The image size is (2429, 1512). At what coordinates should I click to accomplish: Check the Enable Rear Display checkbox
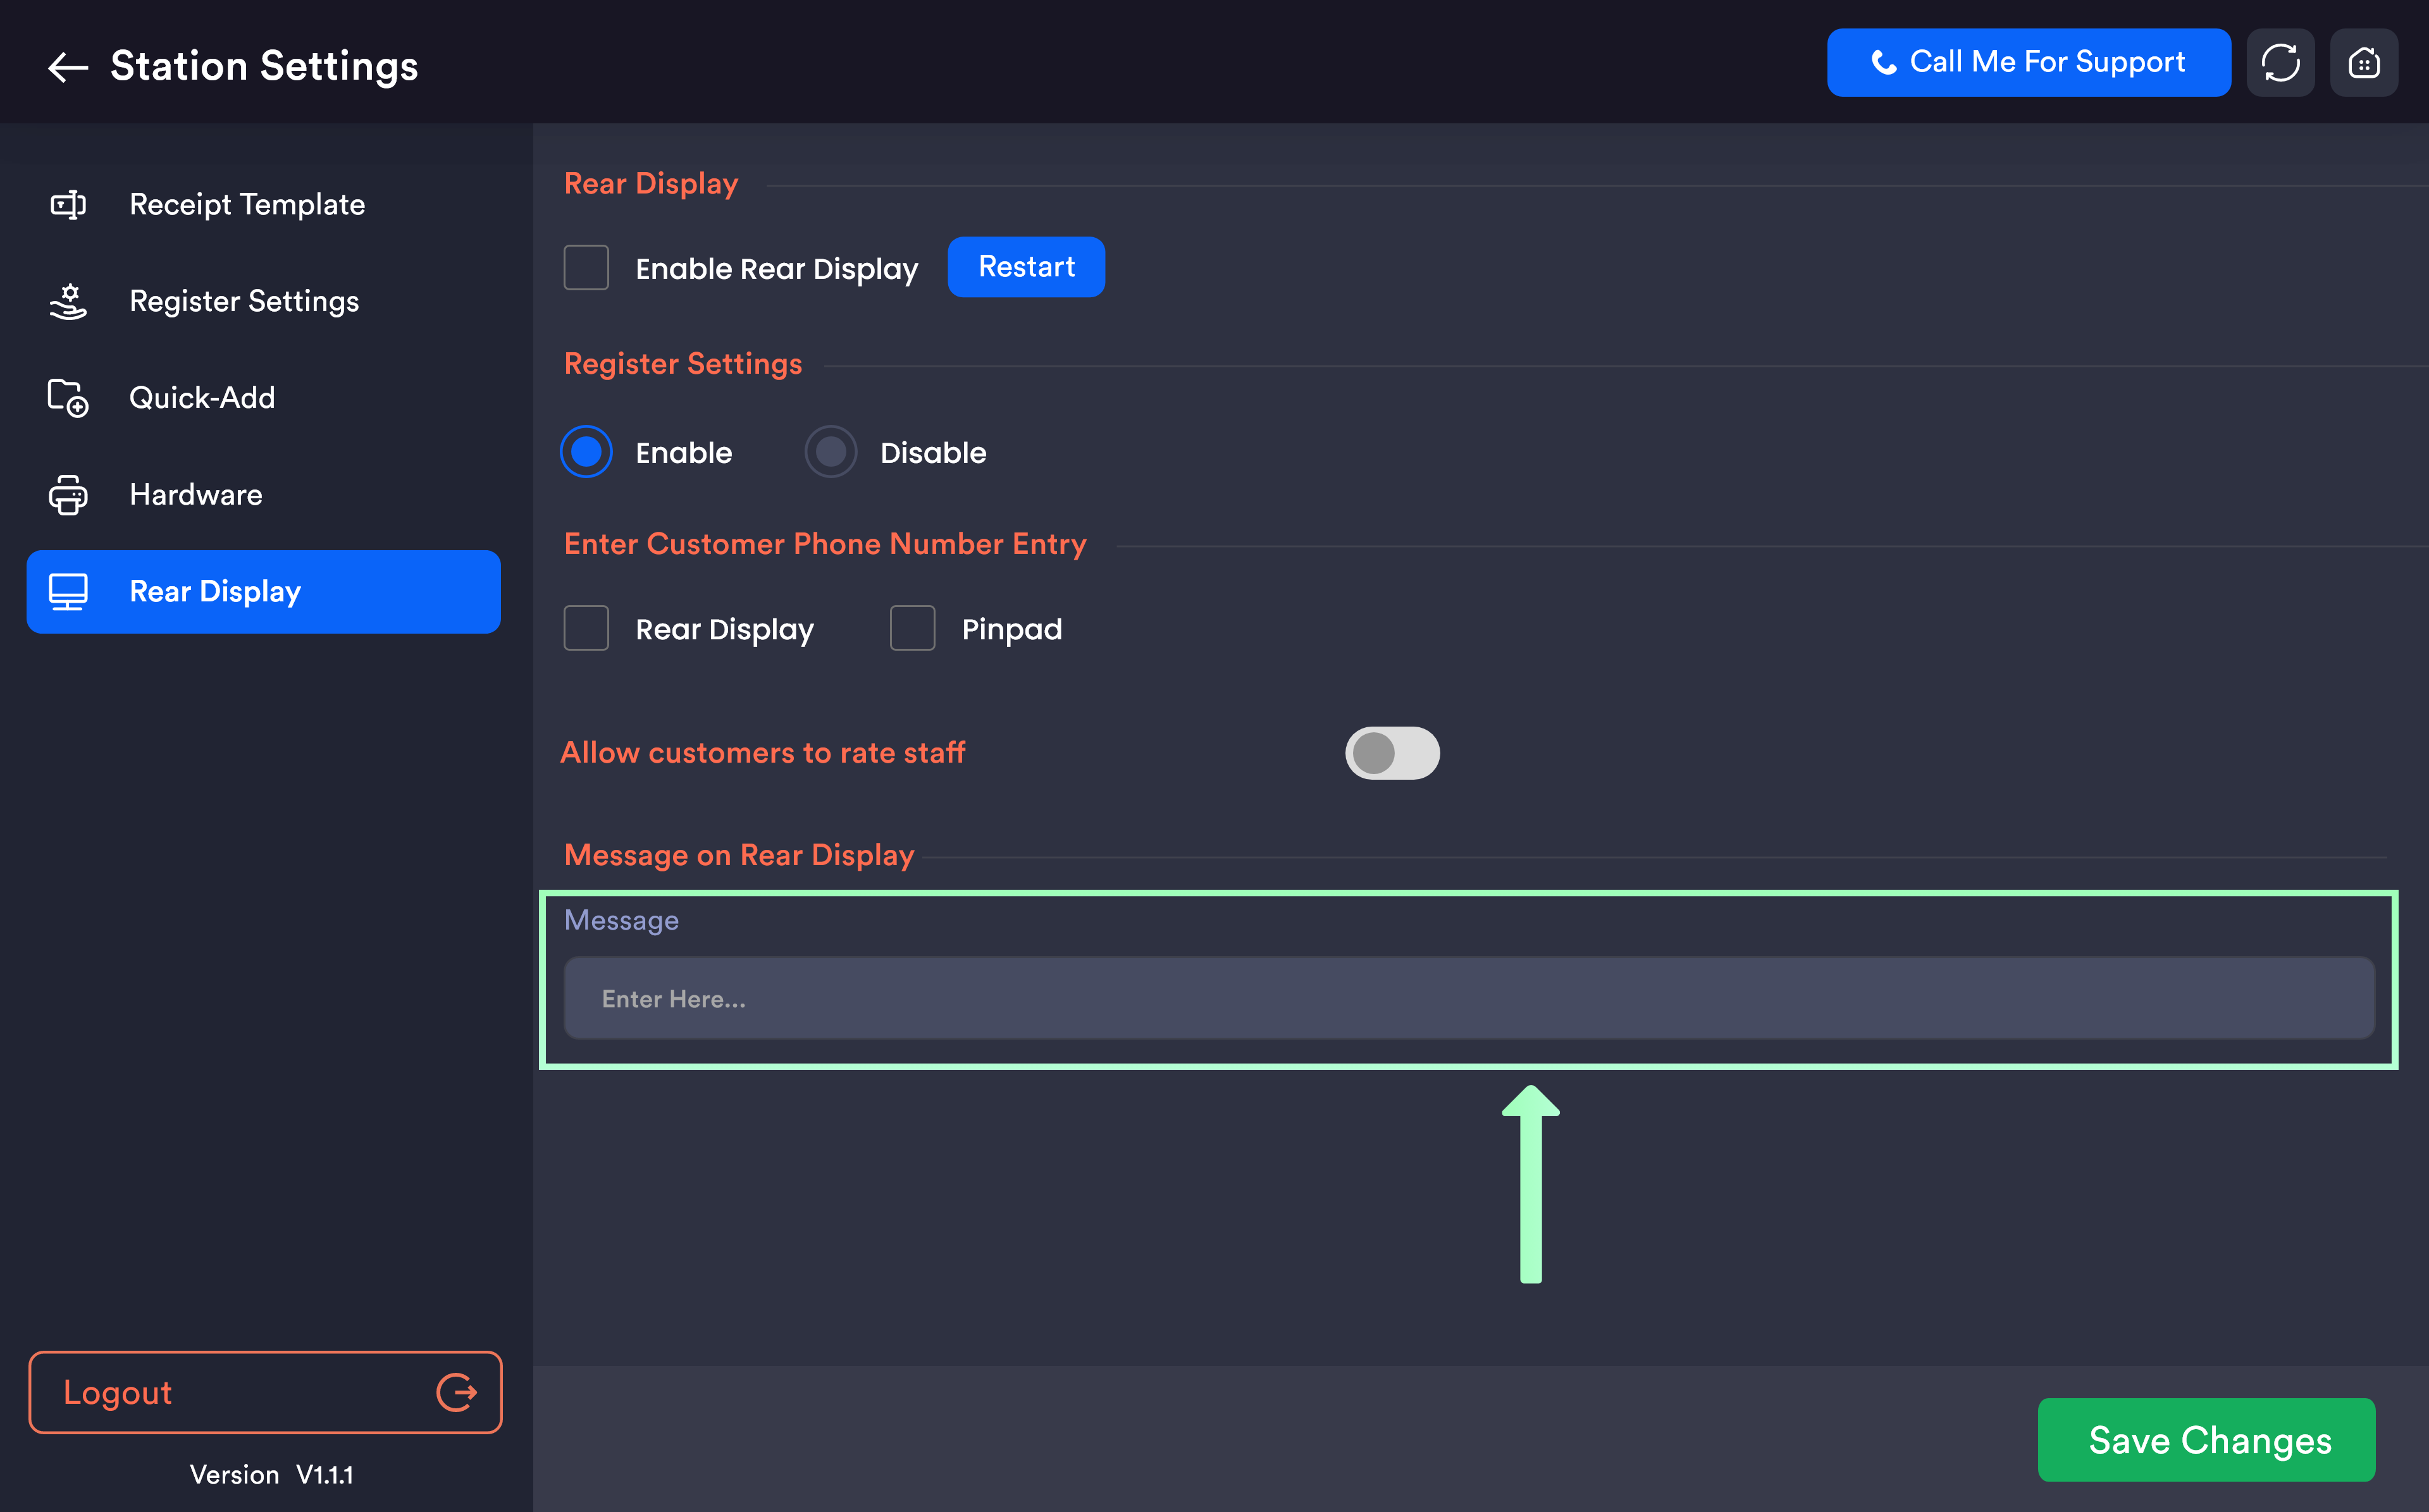point(586,268)
